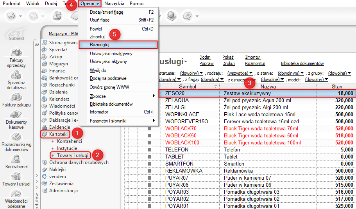Click the help question mark toolbar icon
Image resolution: width=356 pixels, height=209 pixels.
click(188, 16)
